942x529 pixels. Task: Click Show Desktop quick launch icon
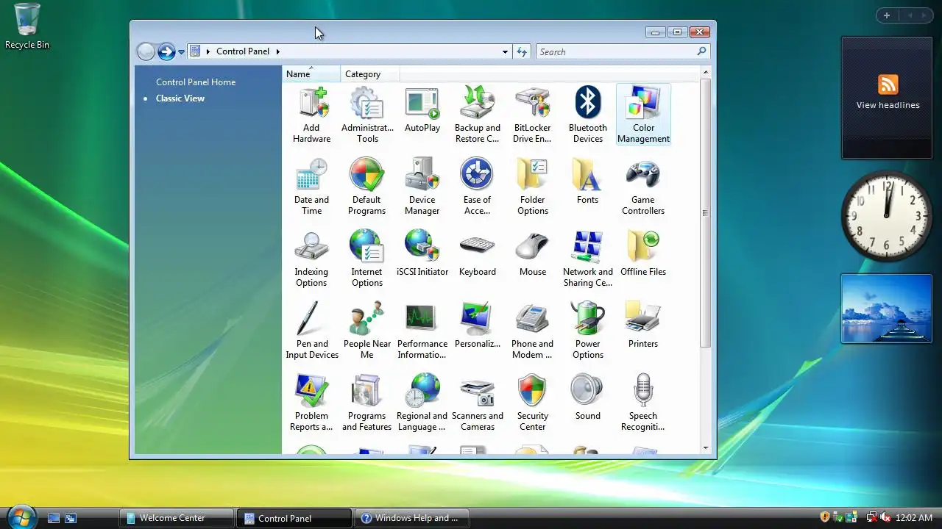(54, 518)
